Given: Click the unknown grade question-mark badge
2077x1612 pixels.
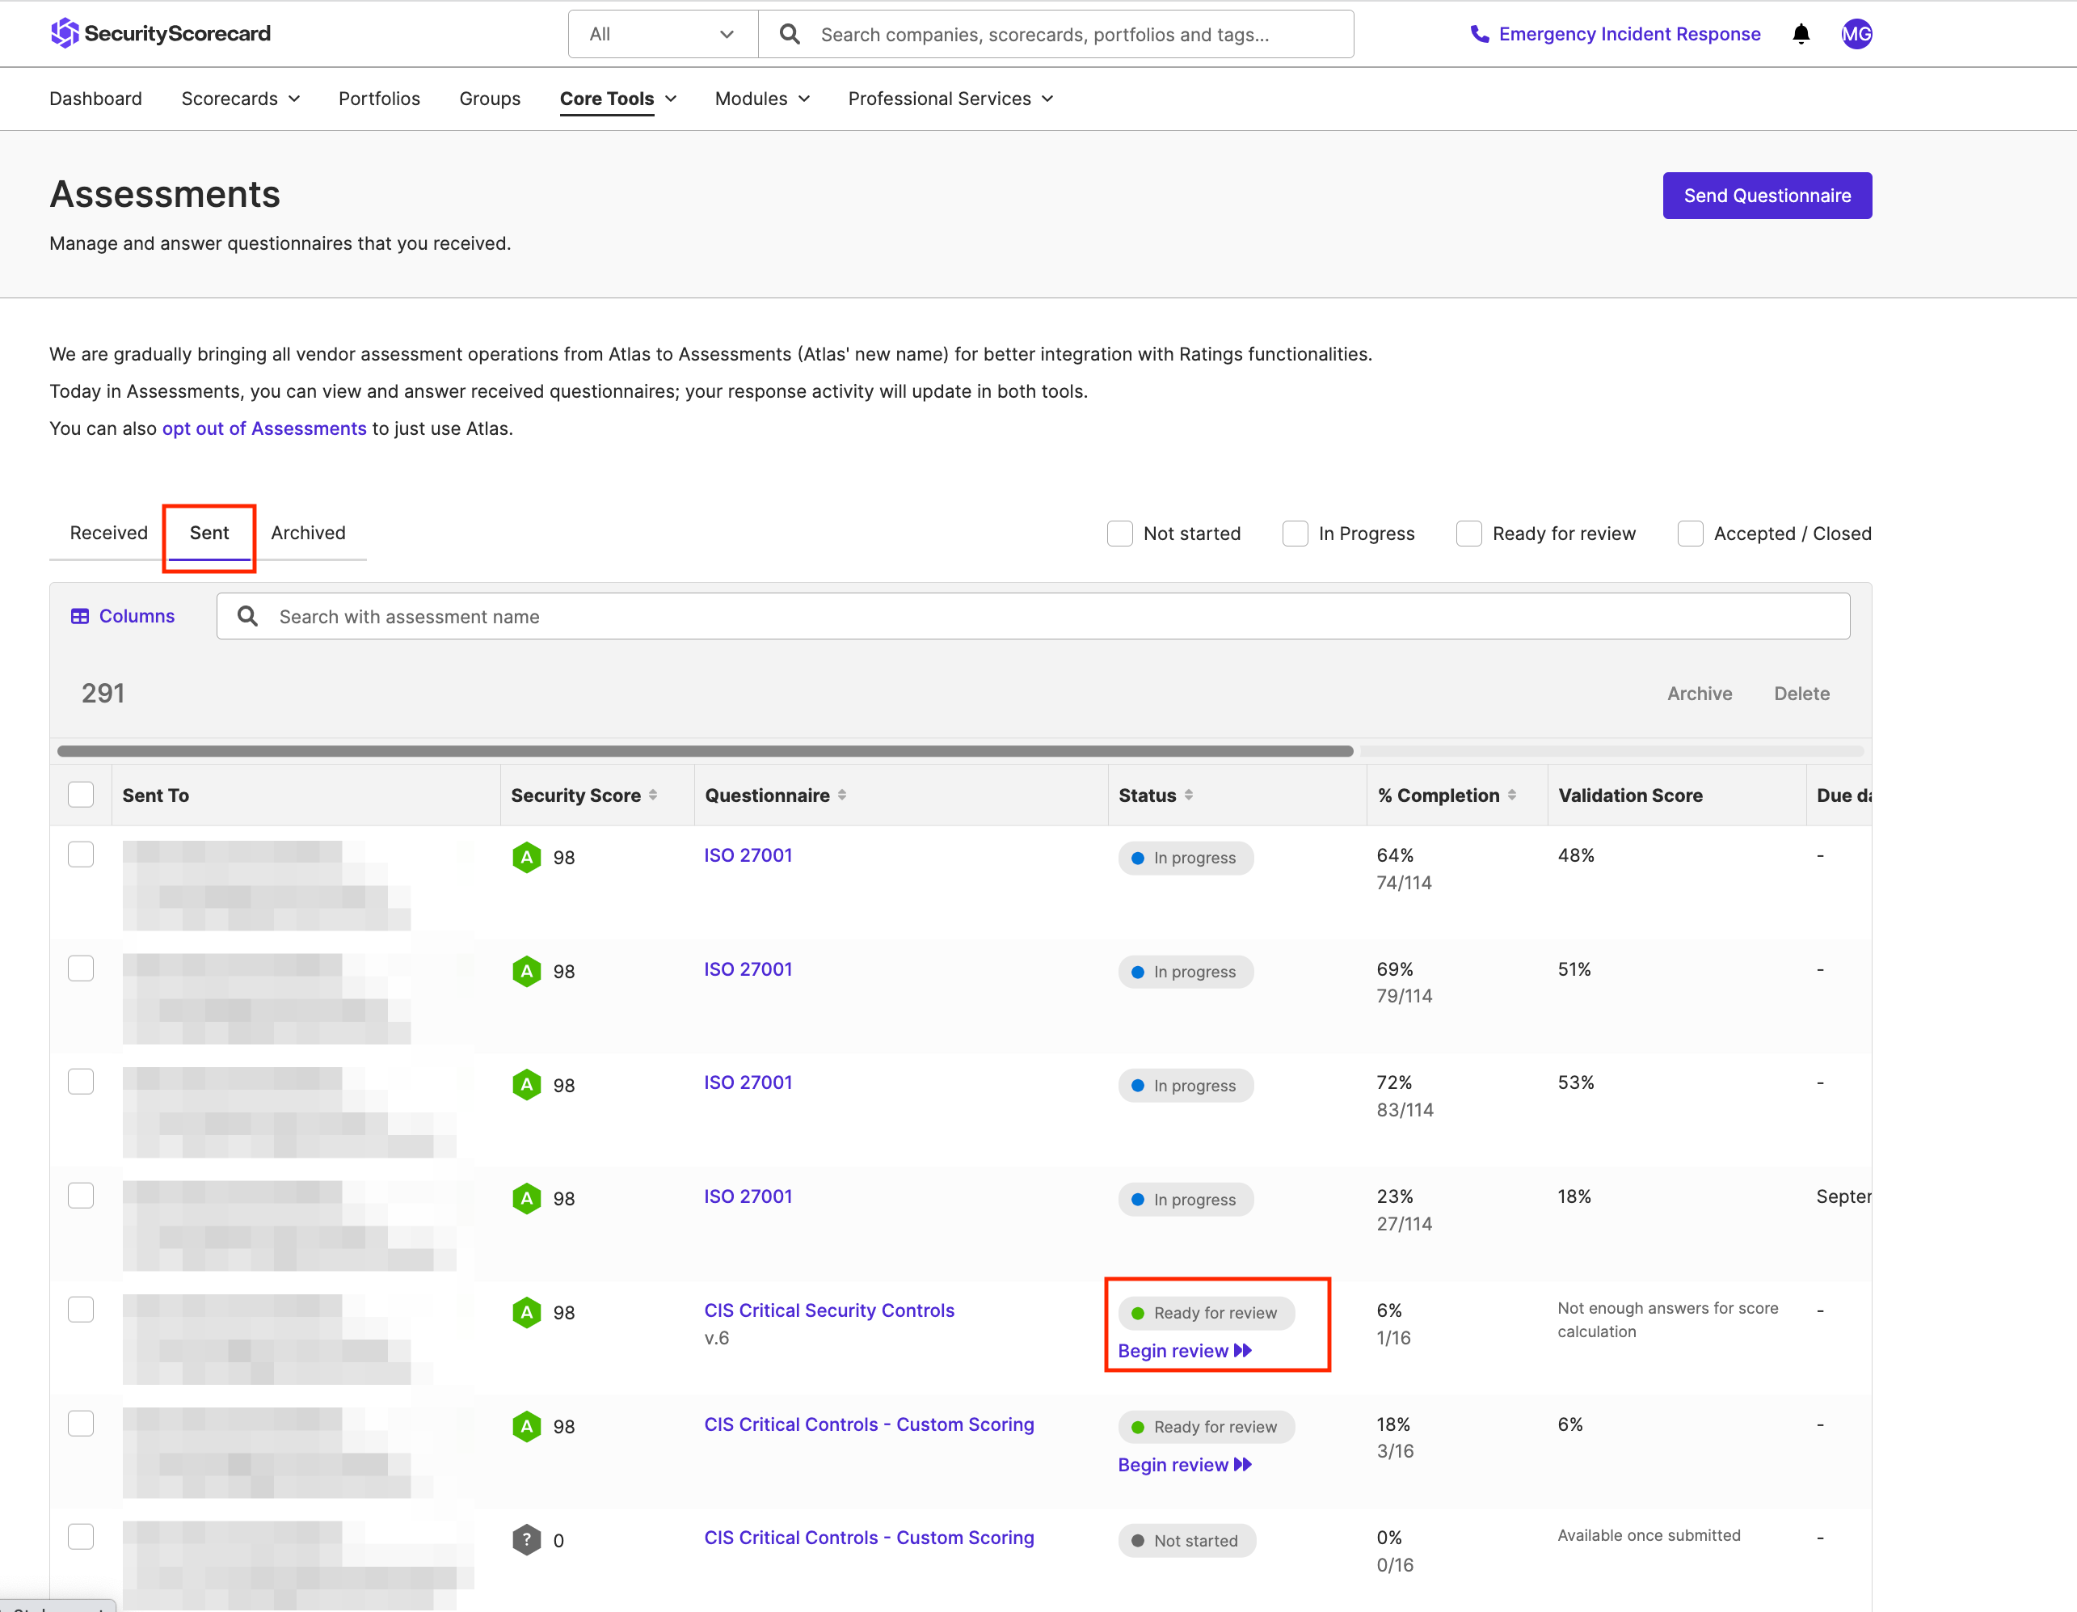Looking at the screenshot, I should (x=527, y=1540).
